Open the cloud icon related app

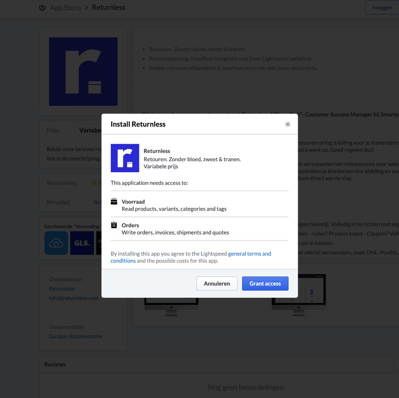pos(56,243)
